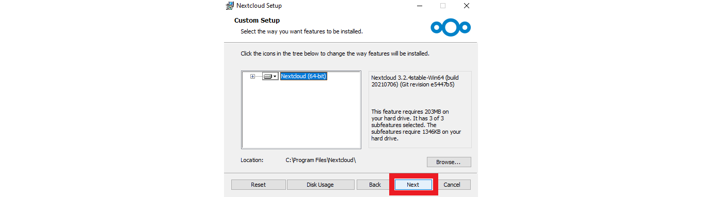
Task: Click the C:\Program Files\Nextcloud\ location path
Action: click(x=321, y=160)
